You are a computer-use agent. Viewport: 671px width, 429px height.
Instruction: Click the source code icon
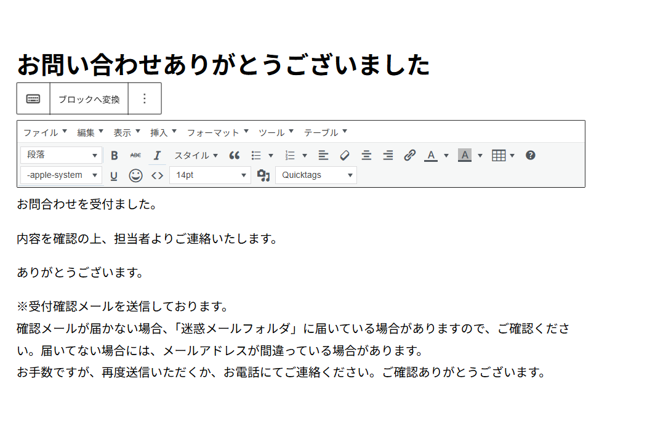tap(157, 176)
